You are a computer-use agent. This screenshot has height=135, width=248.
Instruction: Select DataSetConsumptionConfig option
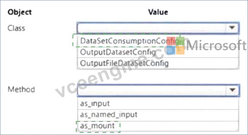pos(158,41)
